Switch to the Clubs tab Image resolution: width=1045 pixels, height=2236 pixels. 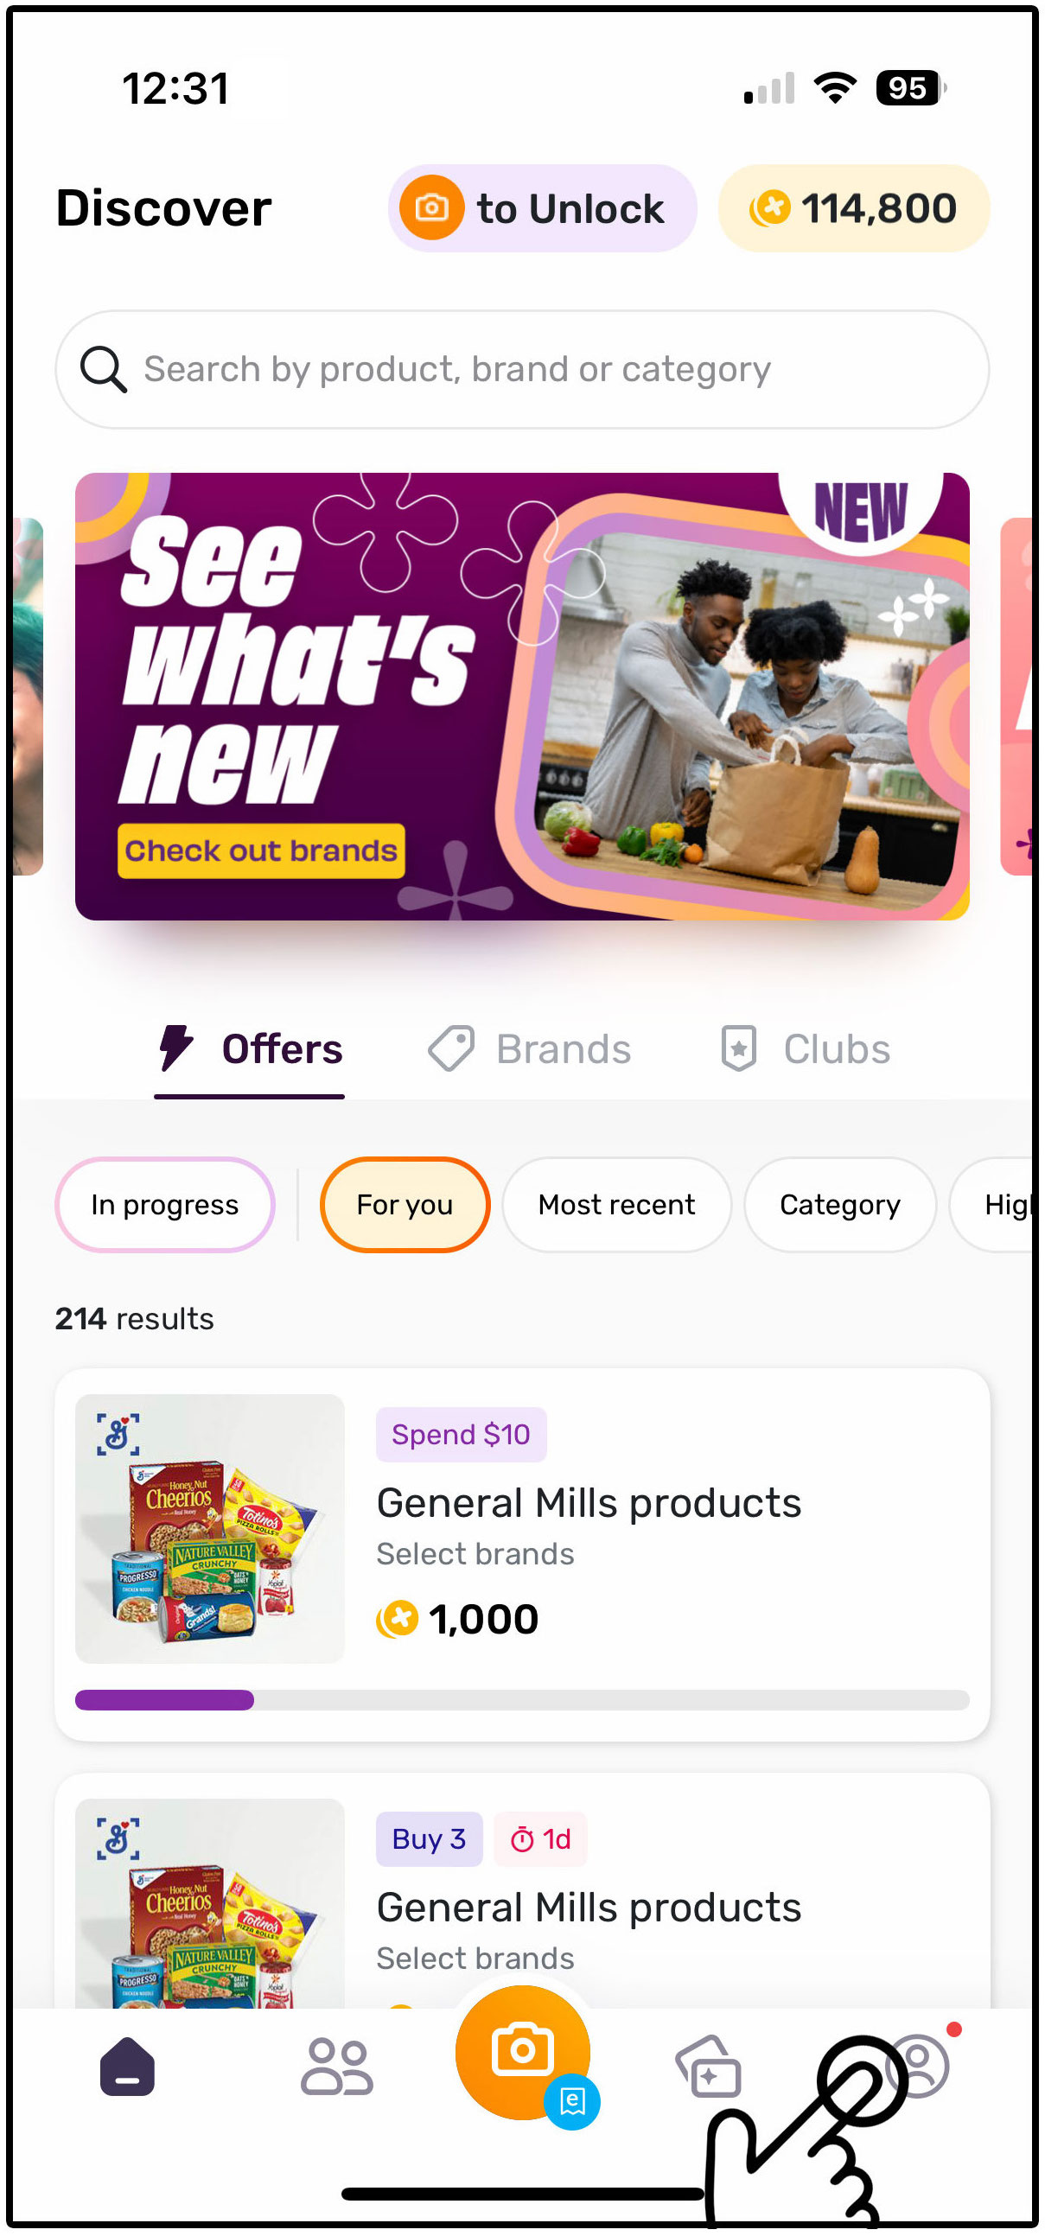tap(806, 1048)
